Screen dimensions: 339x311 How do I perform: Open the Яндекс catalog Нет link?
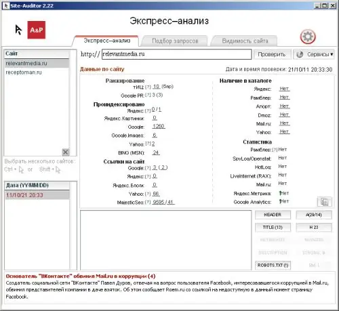(x=284, y=89)
